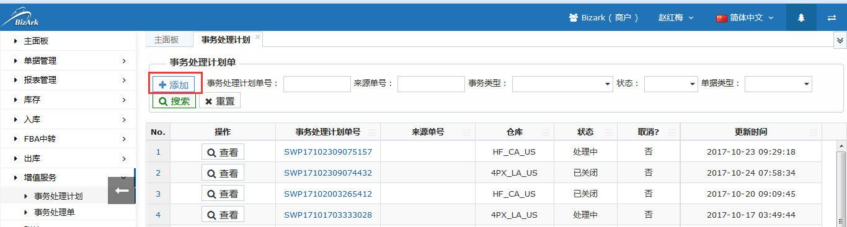Click the swap arrows icon in header

pos(831,17)
